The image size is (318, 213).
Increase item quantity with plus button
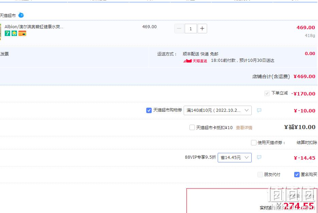(202, 29)
